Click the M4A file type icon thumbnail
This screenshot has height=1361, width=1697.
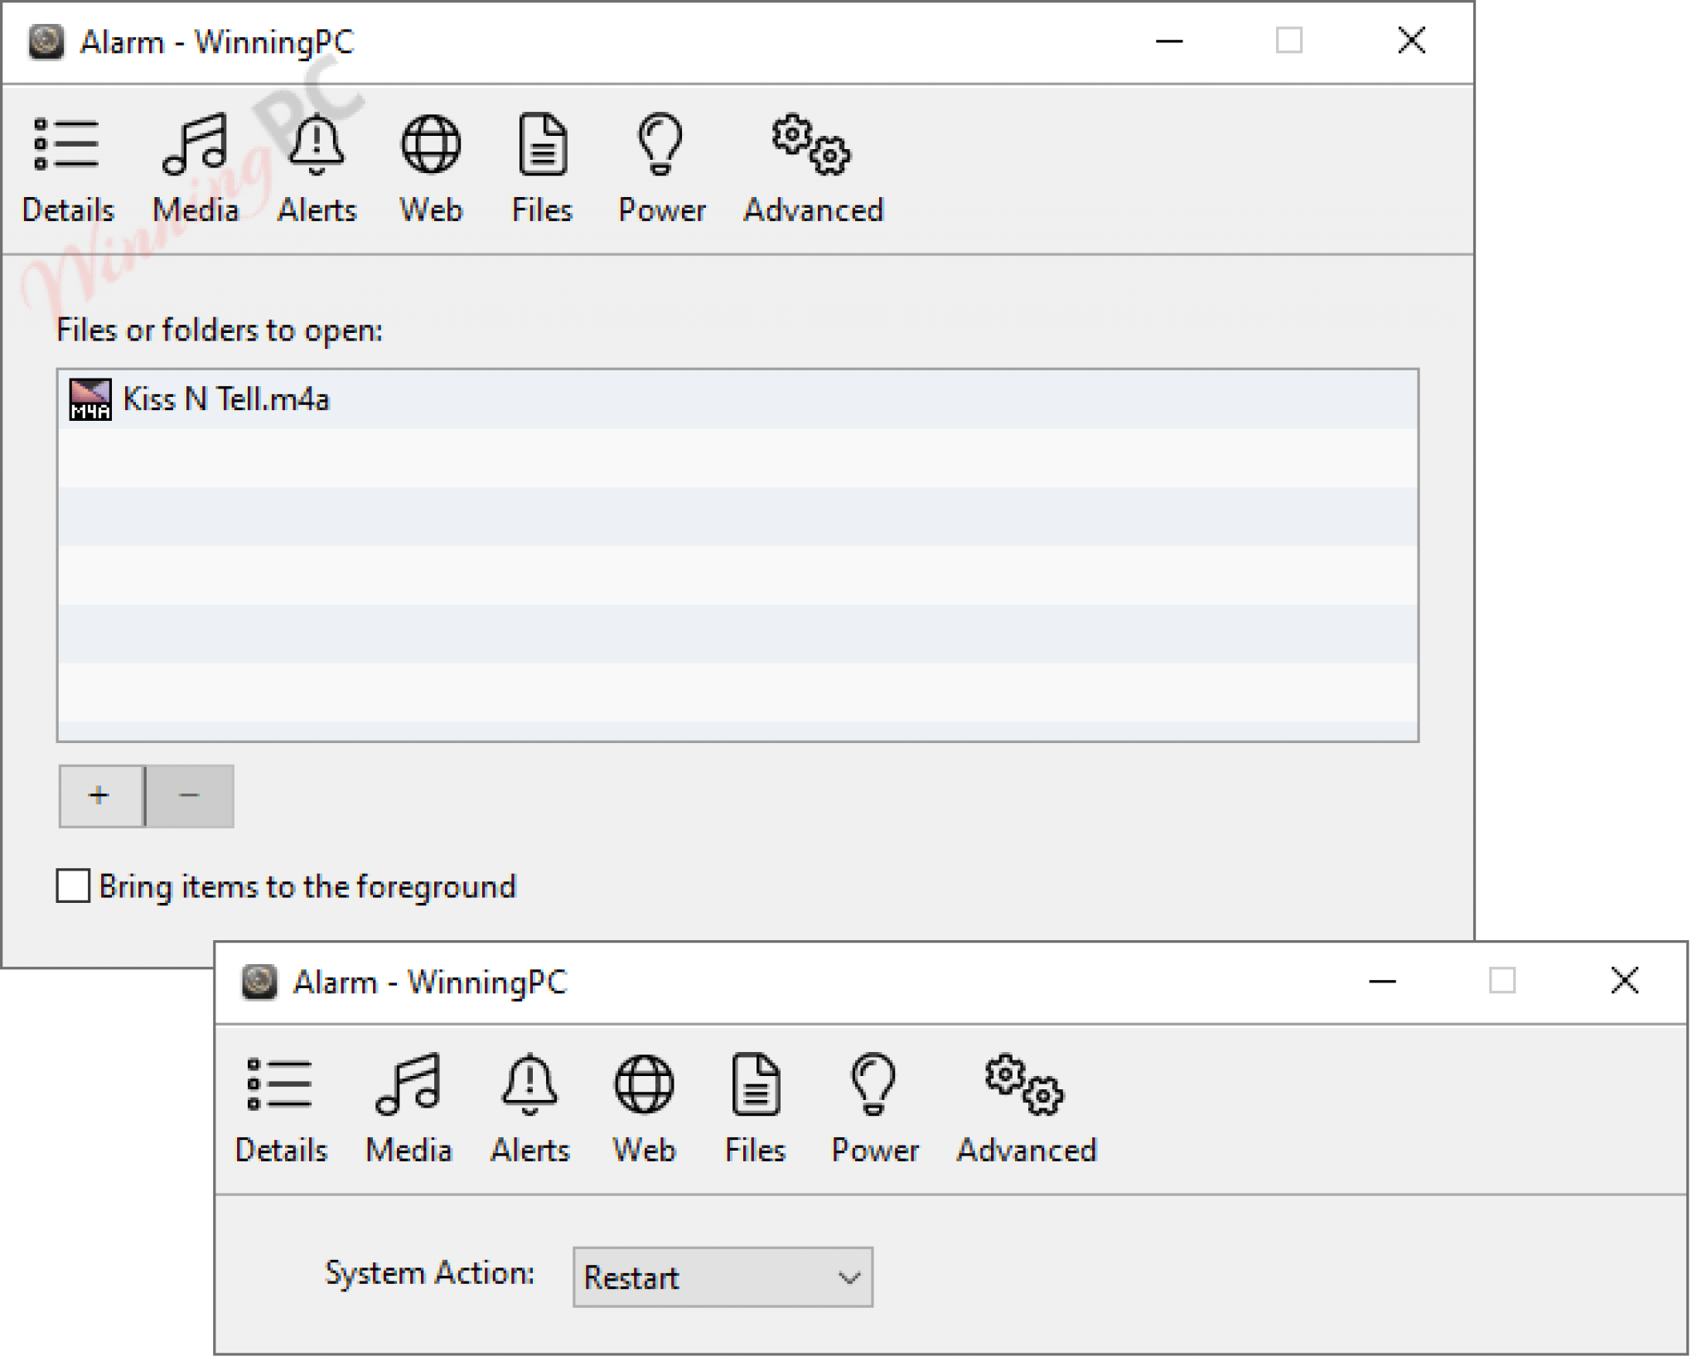coord(89,399)
